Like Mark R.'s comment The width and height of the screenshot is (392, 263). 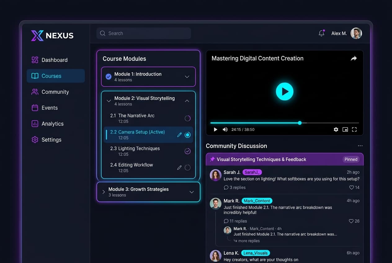351,221
